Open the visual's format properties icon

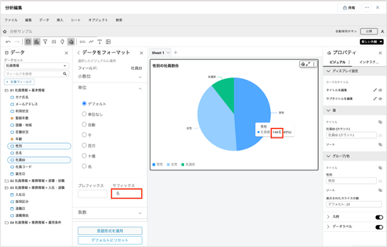303,64
